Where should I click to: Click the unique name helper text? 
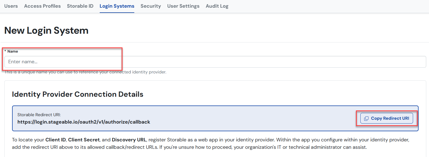85,72
